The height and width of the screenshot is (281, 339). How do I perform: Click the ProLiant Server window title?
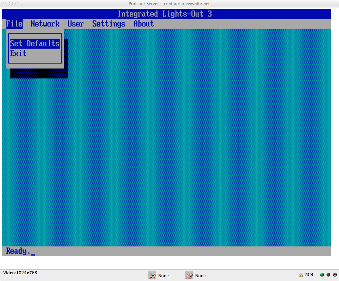click(169, 4)
